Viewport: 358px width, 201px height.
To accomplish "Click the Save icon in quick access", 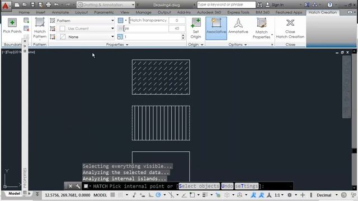I will 32,5.
